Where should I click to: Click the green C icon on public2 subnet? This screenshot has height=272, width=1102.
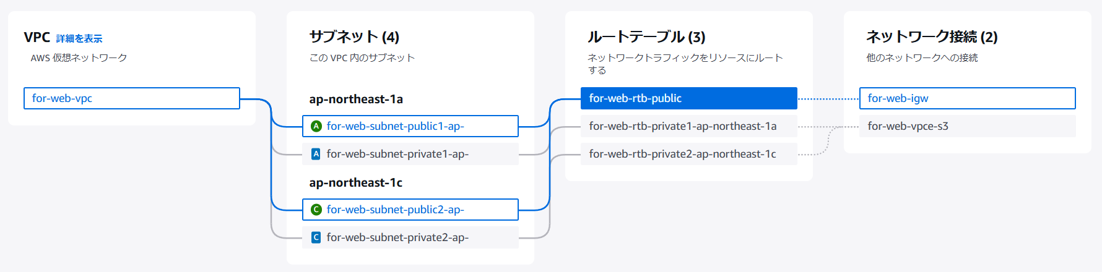tap(316, 210)
